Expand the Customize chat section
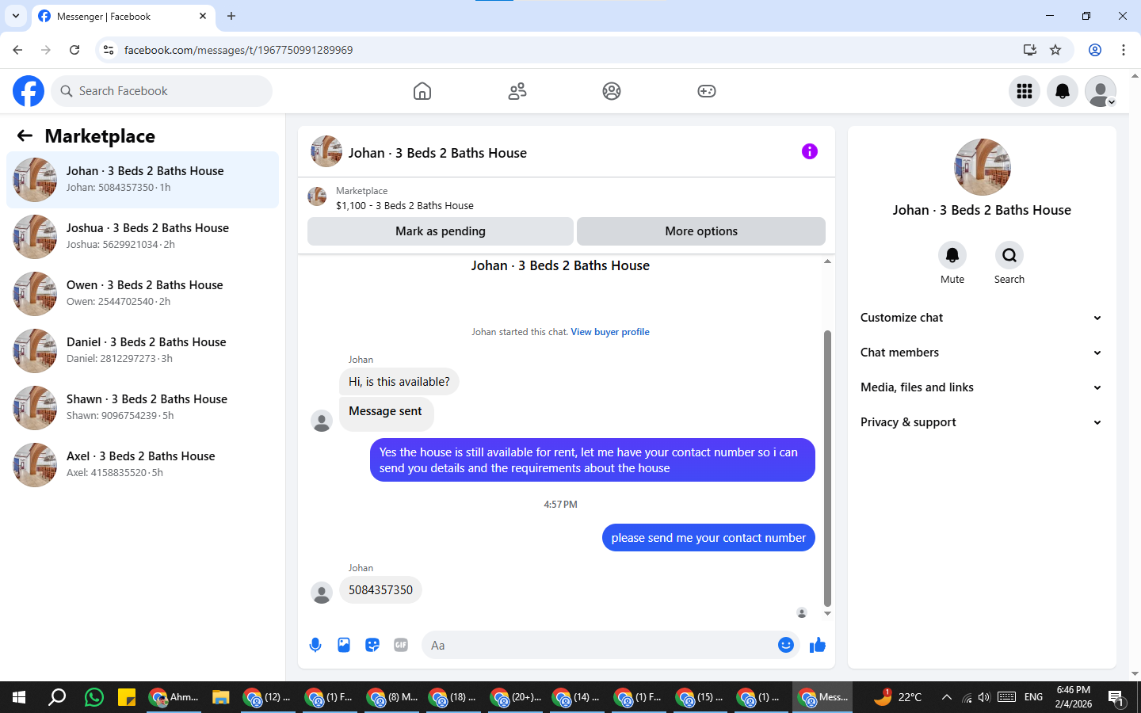Image resolution: width=1141 pixels, height=713 pixels. click(x=982, y=318)
